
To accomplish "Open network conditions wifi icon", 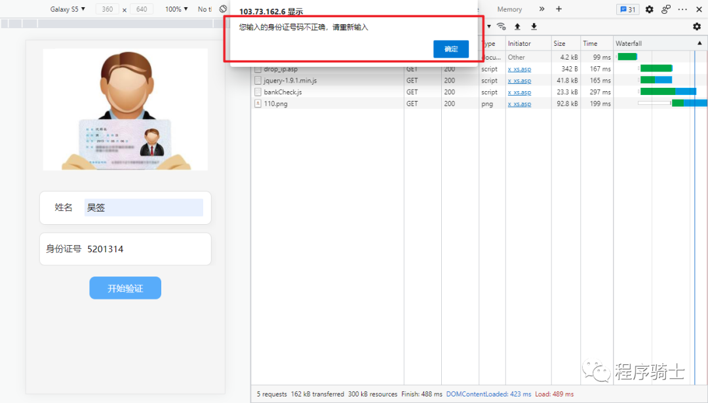I will pos(501,27).
